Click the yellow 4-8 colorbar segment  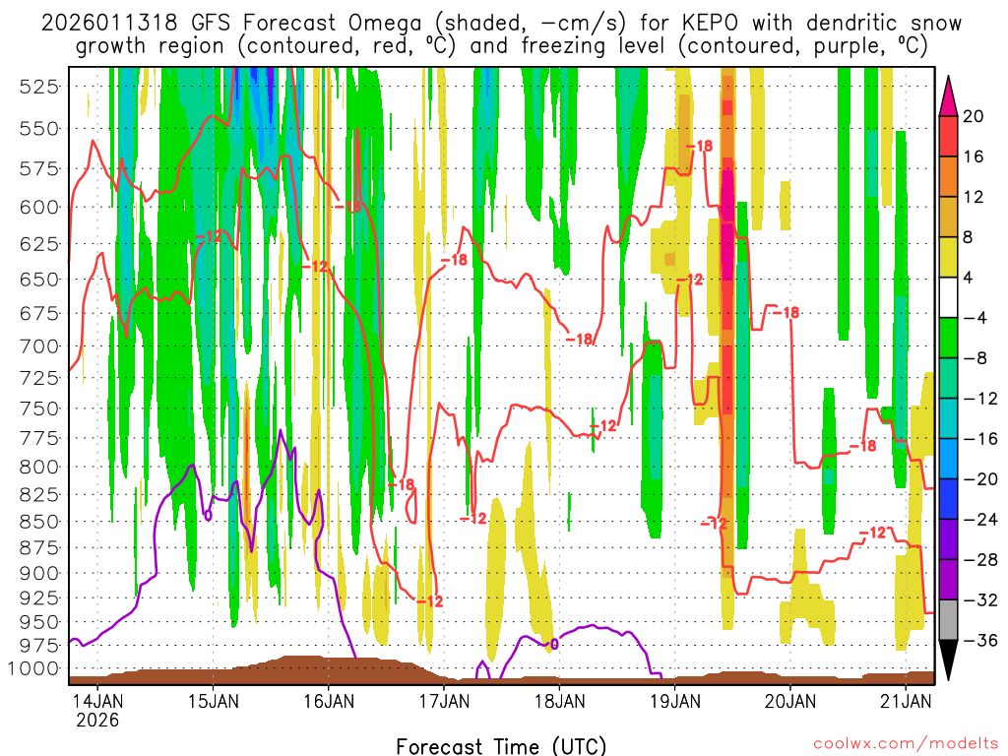[948, 257]
